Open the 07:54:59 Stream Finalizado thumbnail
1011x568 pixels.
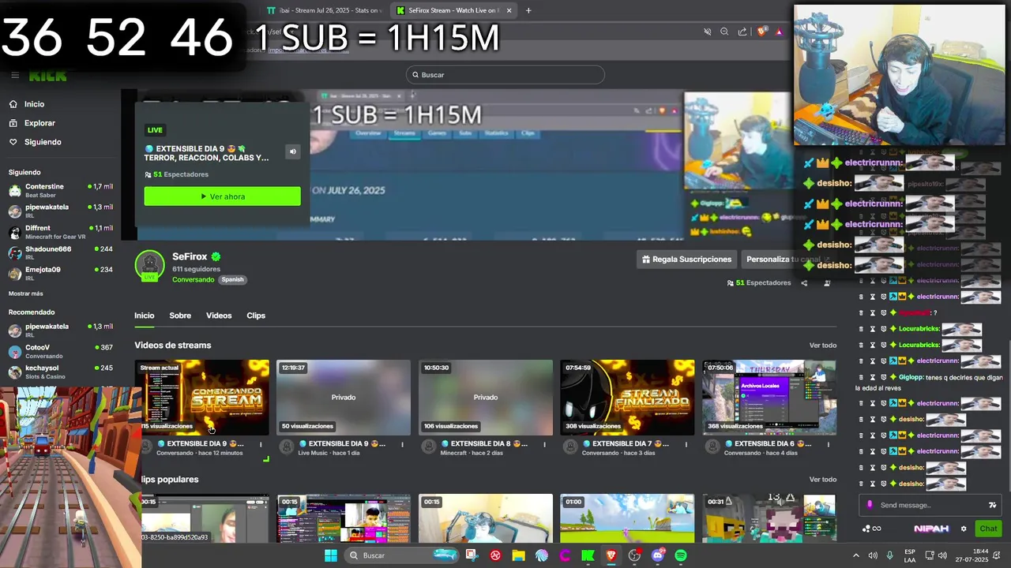[x=627, y=398]
